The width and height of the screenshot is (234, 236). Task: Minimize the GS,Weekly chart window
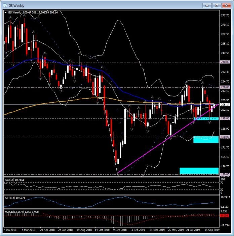(207, 6)
